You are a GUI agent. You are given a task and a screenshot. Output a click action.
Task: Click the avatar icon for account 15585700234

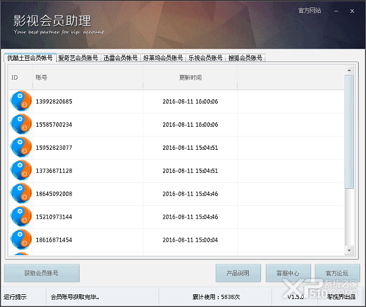pyautogui.click(x=21, y=124)
